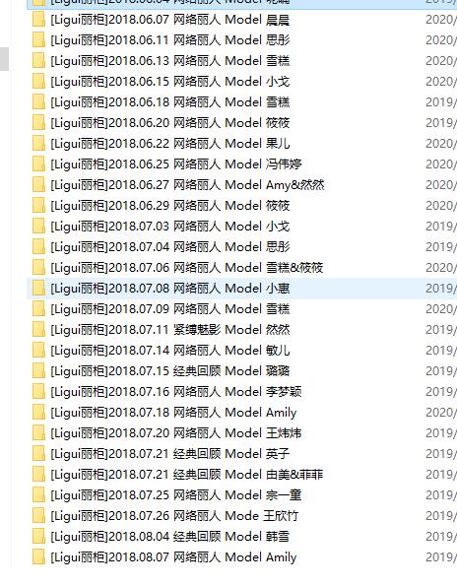
Task: Select folder name 2018.06.13 Model 雪糕
Action: [170, 61]
